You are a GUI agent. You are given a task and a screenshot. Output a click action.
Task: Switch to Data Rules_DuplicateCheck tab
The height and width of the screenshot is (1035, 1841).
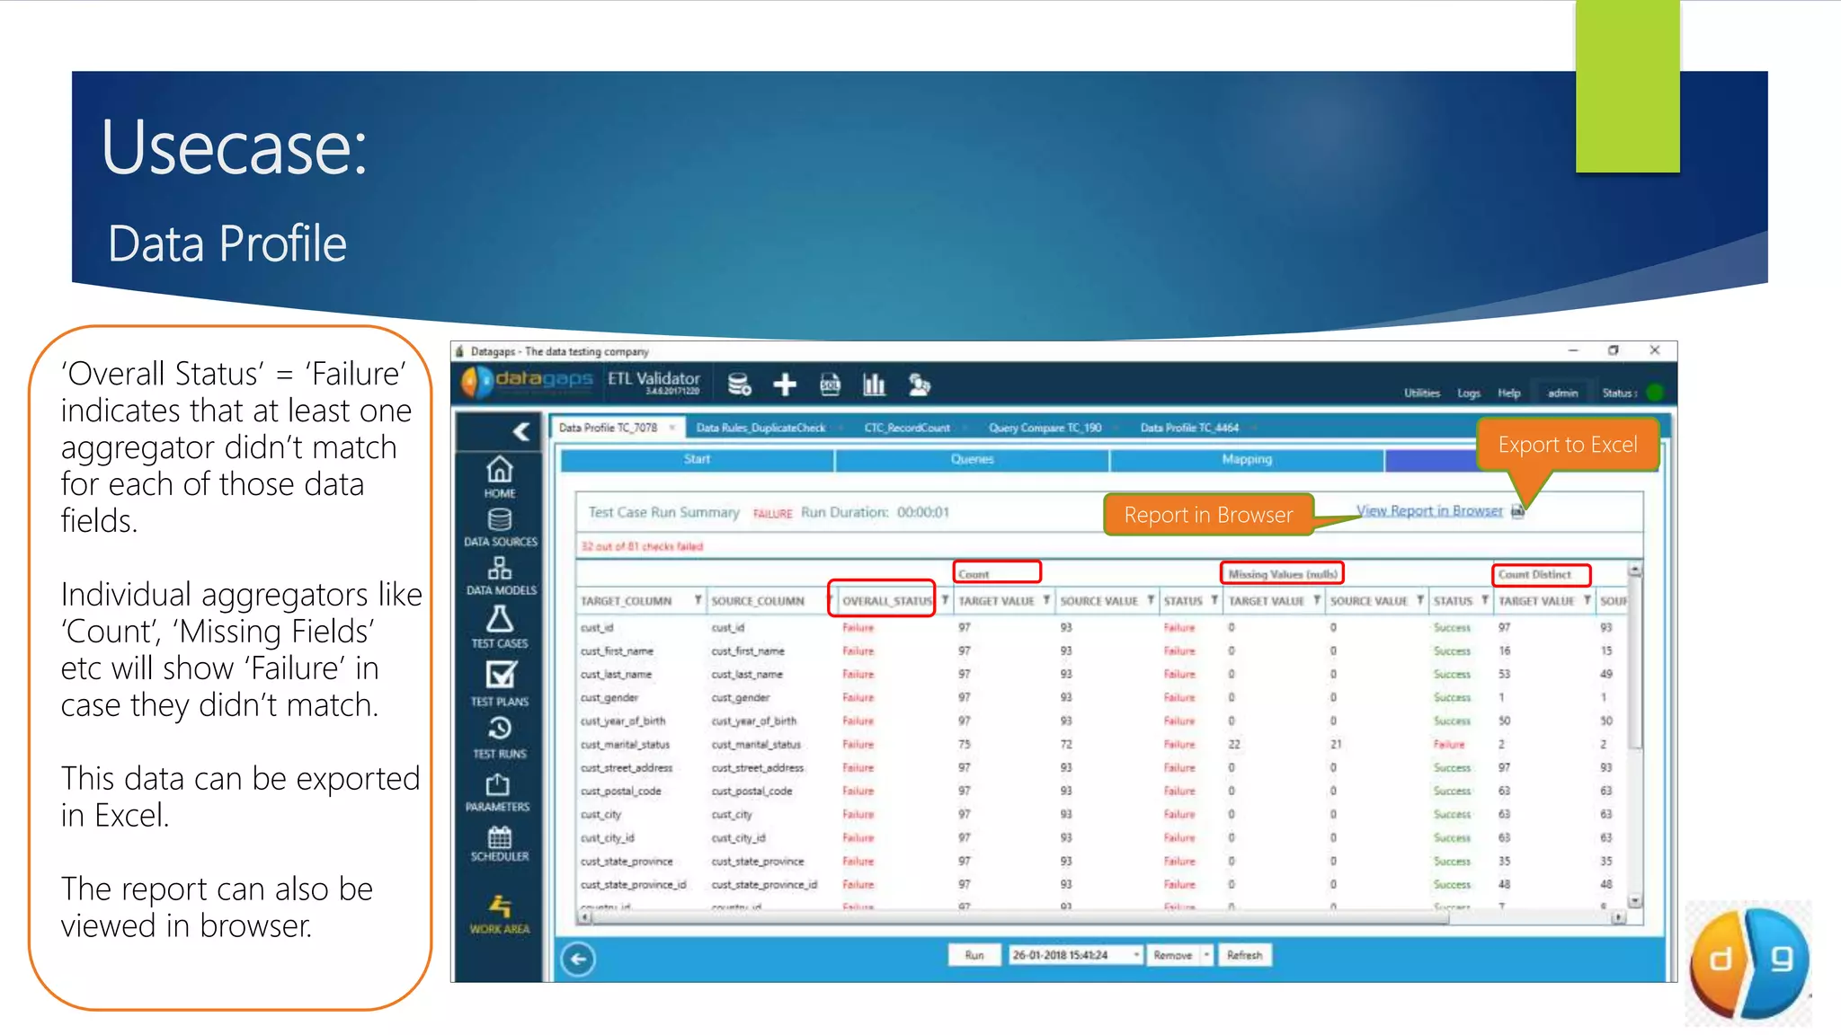pos(760,428)
